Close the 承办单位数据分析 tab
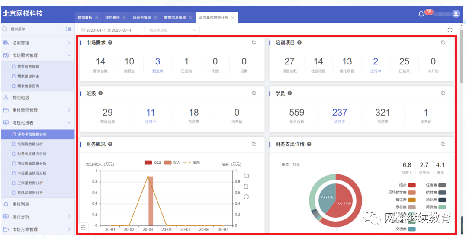This screenshot has height=238, width=466. pos(232,18)
